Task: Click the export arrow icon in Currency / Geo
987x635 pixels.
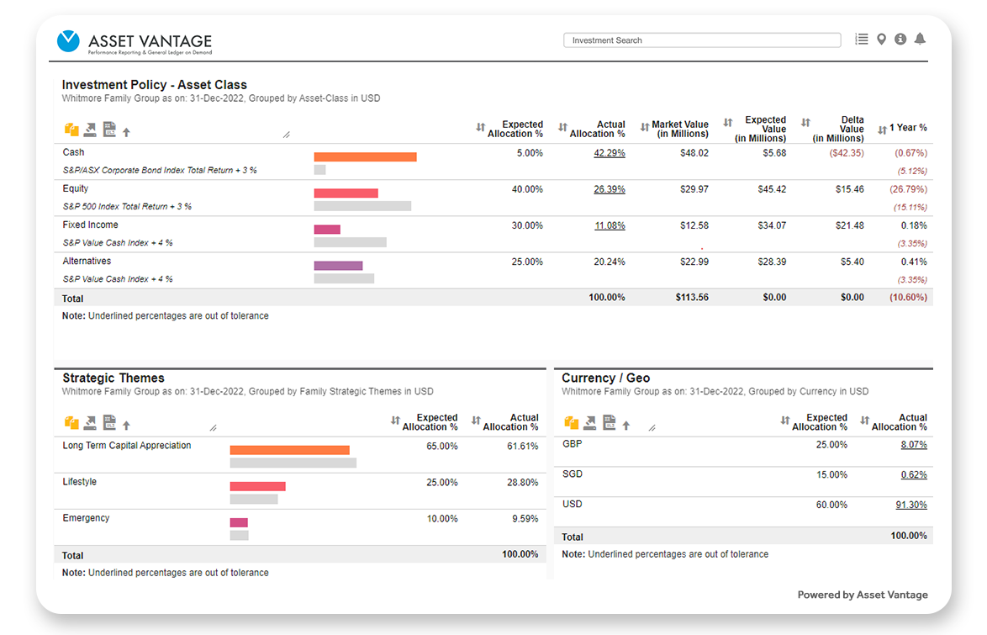Action: pos(590,423)
